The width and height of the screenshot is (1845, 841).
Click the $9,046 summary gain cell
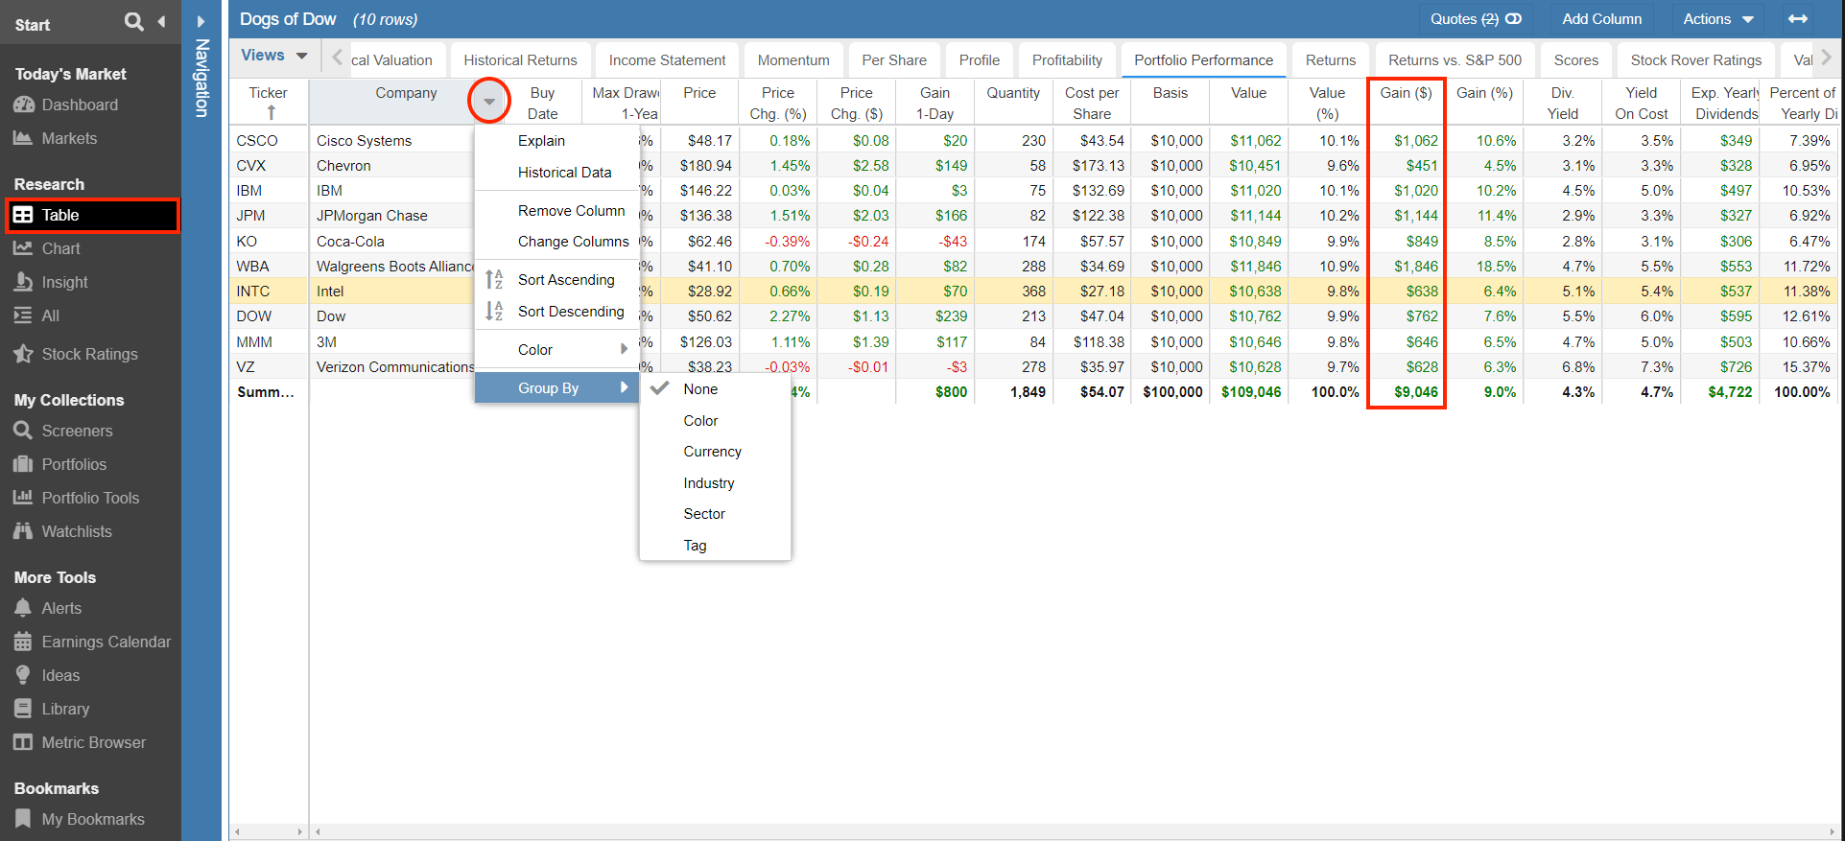[1406, 392]
